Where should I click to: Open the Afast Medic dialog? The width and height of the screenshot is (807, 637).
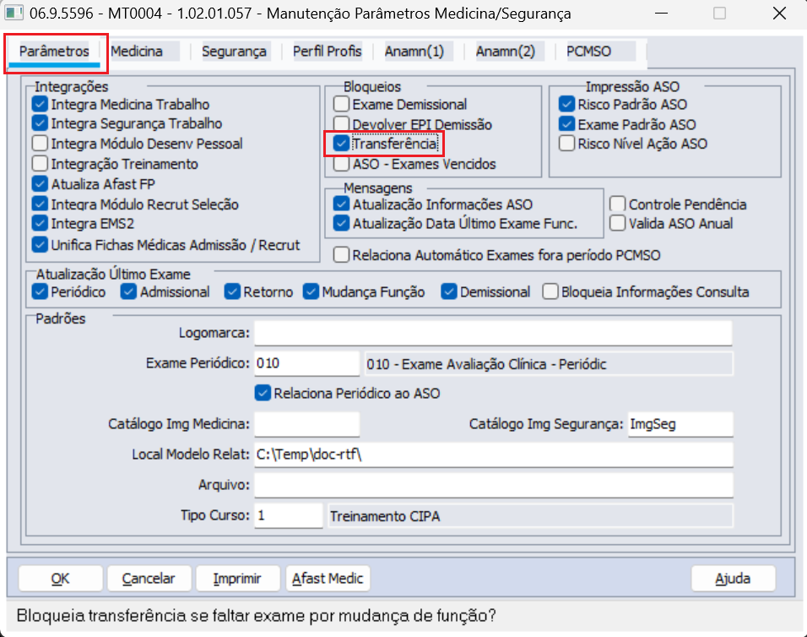328,578
